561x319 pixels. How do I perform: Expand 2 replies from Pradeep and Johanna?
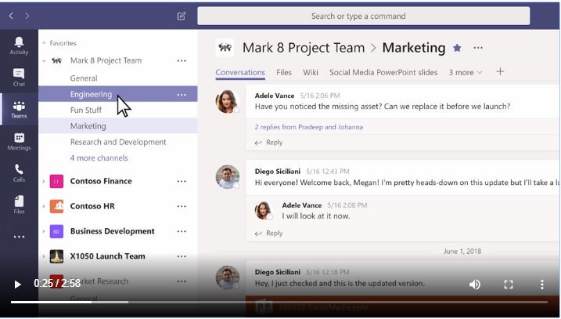click(x=309, y=127)
